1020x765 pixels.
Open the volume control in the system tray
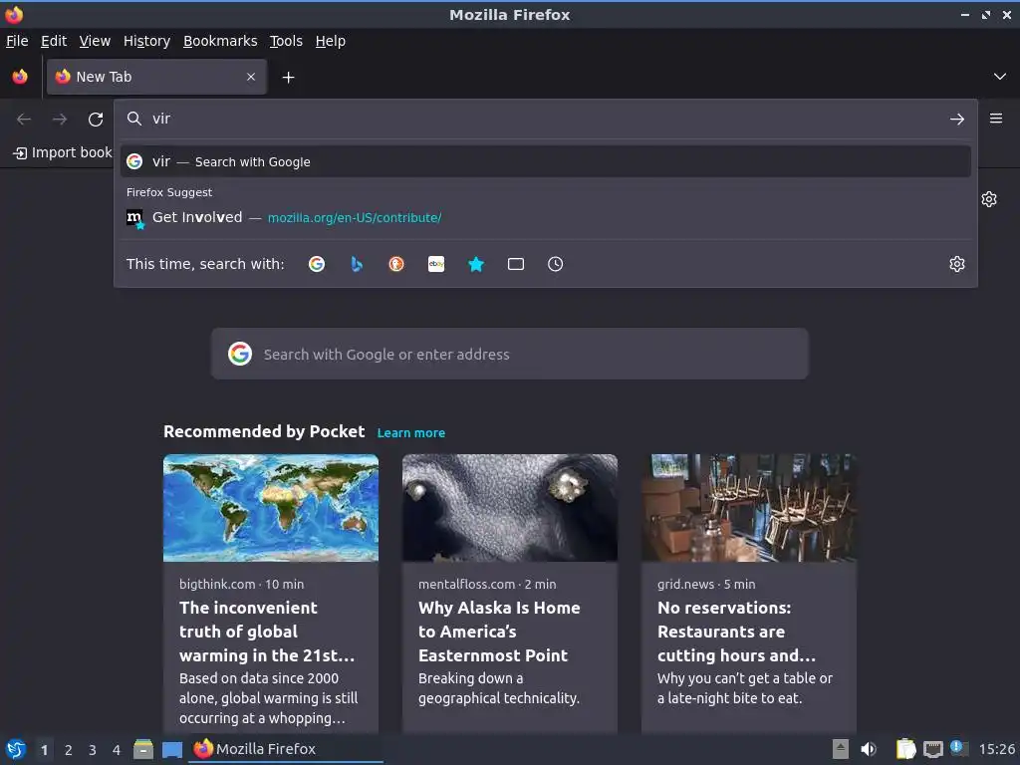click(869, 749)
